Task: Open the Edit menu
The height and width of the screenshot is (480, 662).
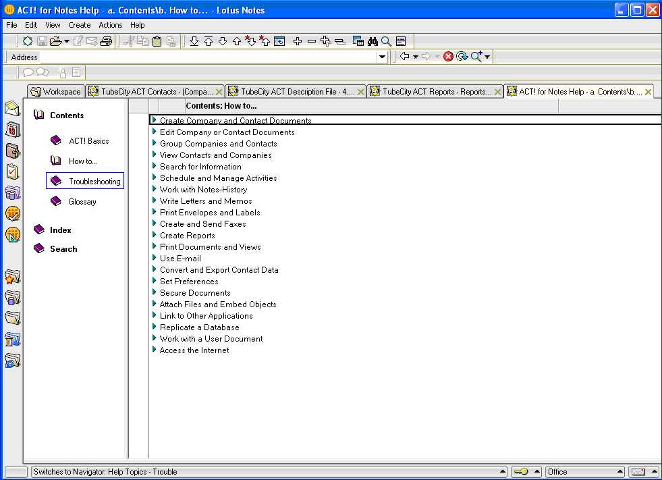Action: tap(31, 25)
